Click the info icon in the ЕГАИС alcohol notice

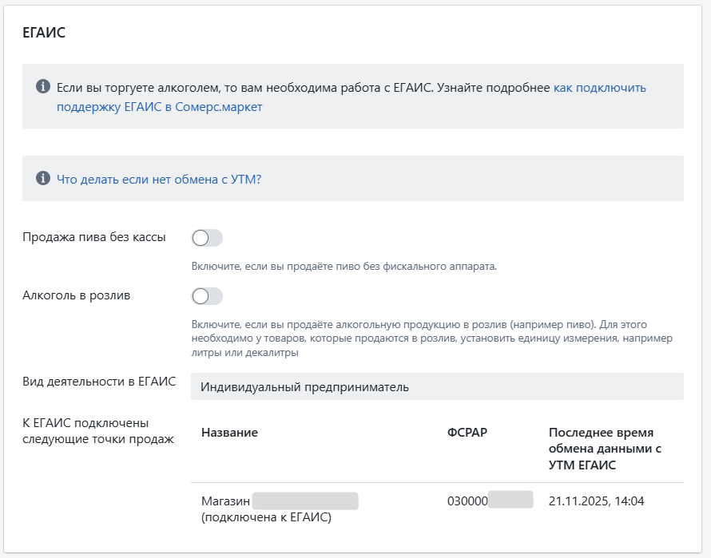43,86
